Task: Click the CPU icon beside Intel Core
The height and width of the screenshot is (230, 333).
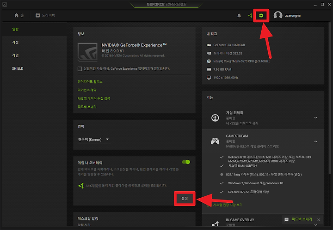Action: point(209,61)
